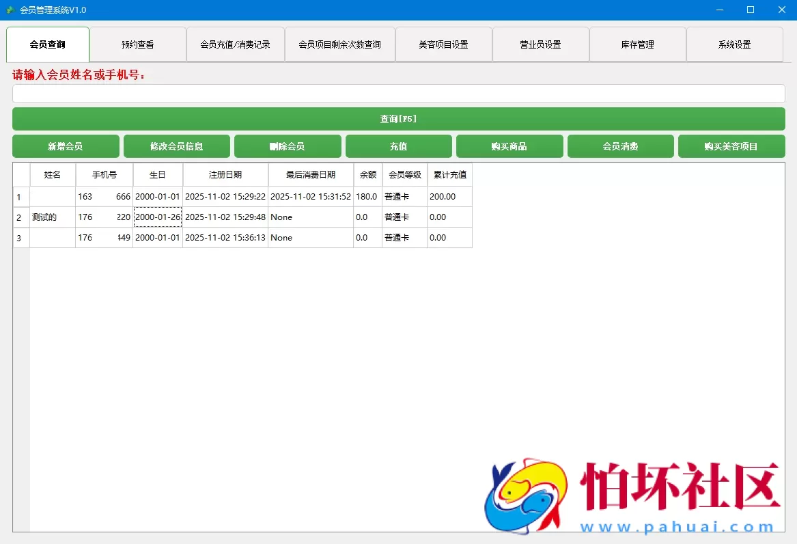This screenshot has width=797, height=544.
Task: Click 购买美容项目 to buy beauty service
Action: point(731,146)
